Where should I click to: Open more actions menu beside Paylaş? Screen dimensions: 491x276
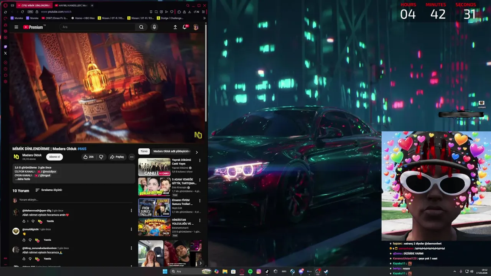pyautogui.click(x=132, y=157)
